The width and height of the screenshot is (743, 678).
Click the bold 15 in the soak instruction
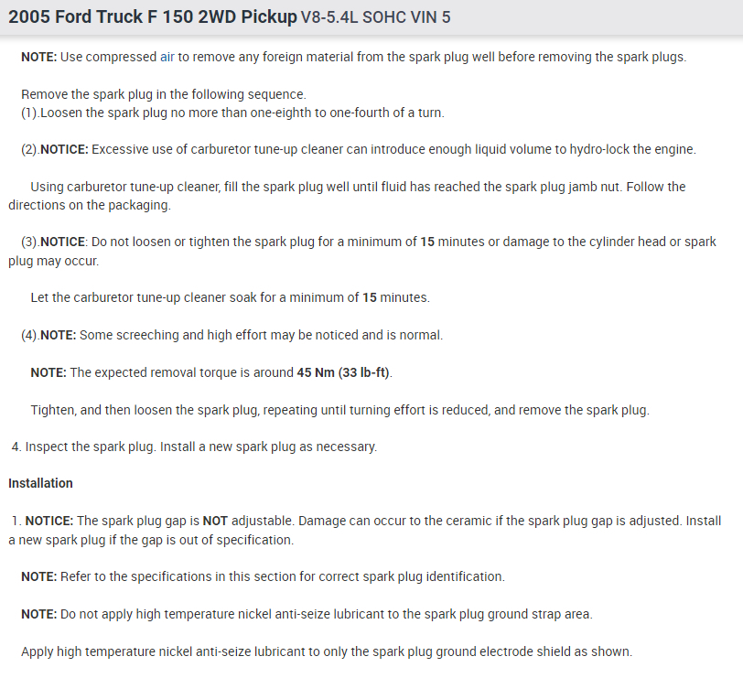[x=369, y=297]
